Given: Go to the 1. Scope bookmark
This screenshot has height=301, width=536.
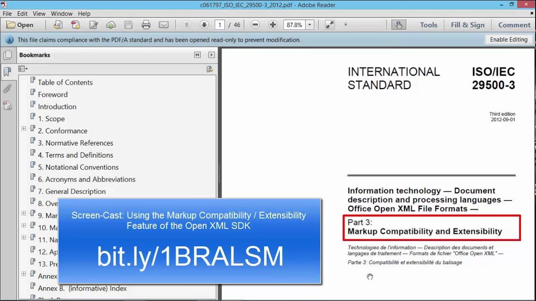Looking at the screenshot, I should tap(51, 119).
